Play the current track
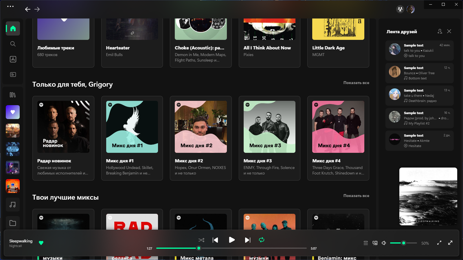 click(232, 240)
